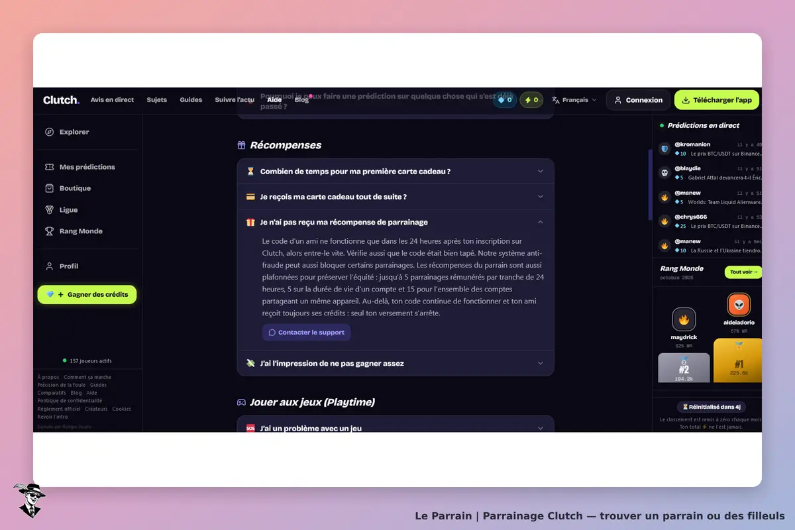Click the flame avatar of @chrys666

click(664, 221)
